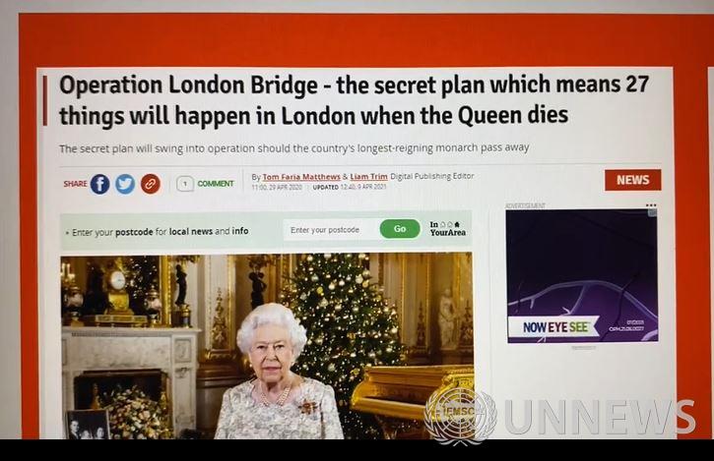Click the InYourArea logo
Screen dimensions: 714x461
tap(448, 229)
